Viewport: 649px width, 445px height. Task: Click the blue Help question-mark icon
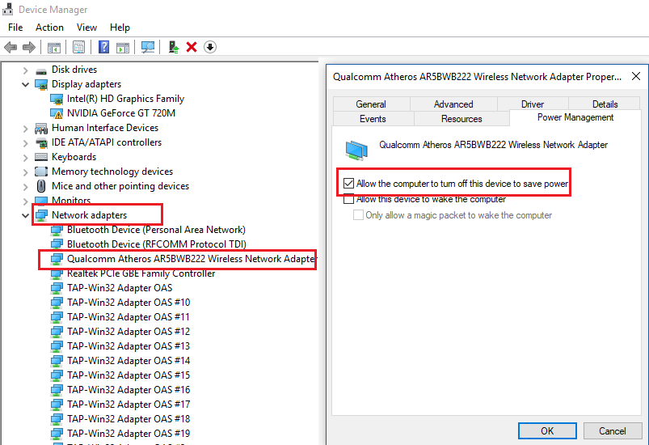104,47
